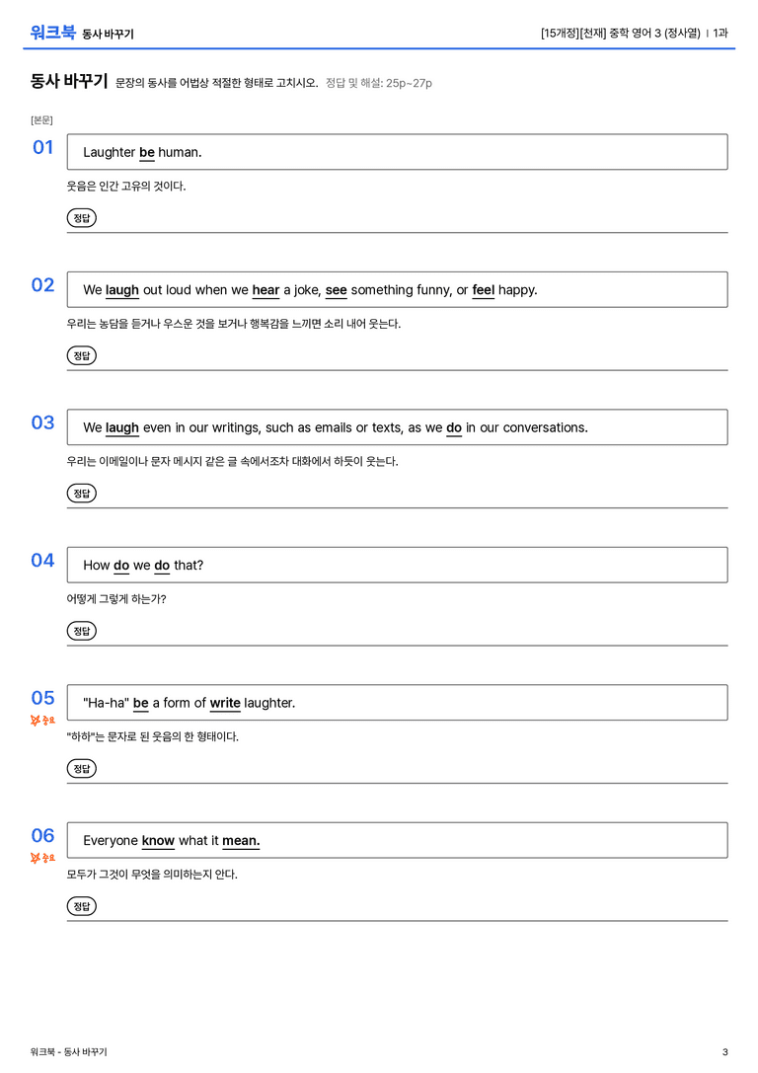Click the question number 04
Screen dimensions: 758x1073
click(x=42, y=561)
